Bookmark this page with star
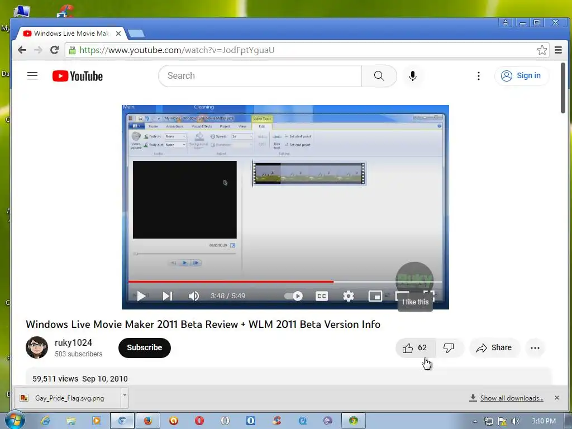The width and height of the screenshot is (572, 429). (542, 50)
